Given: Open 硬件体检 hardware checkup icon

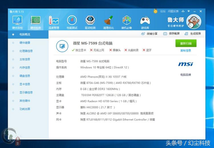Looking at the screenshot, I should (x=17, y=22).
